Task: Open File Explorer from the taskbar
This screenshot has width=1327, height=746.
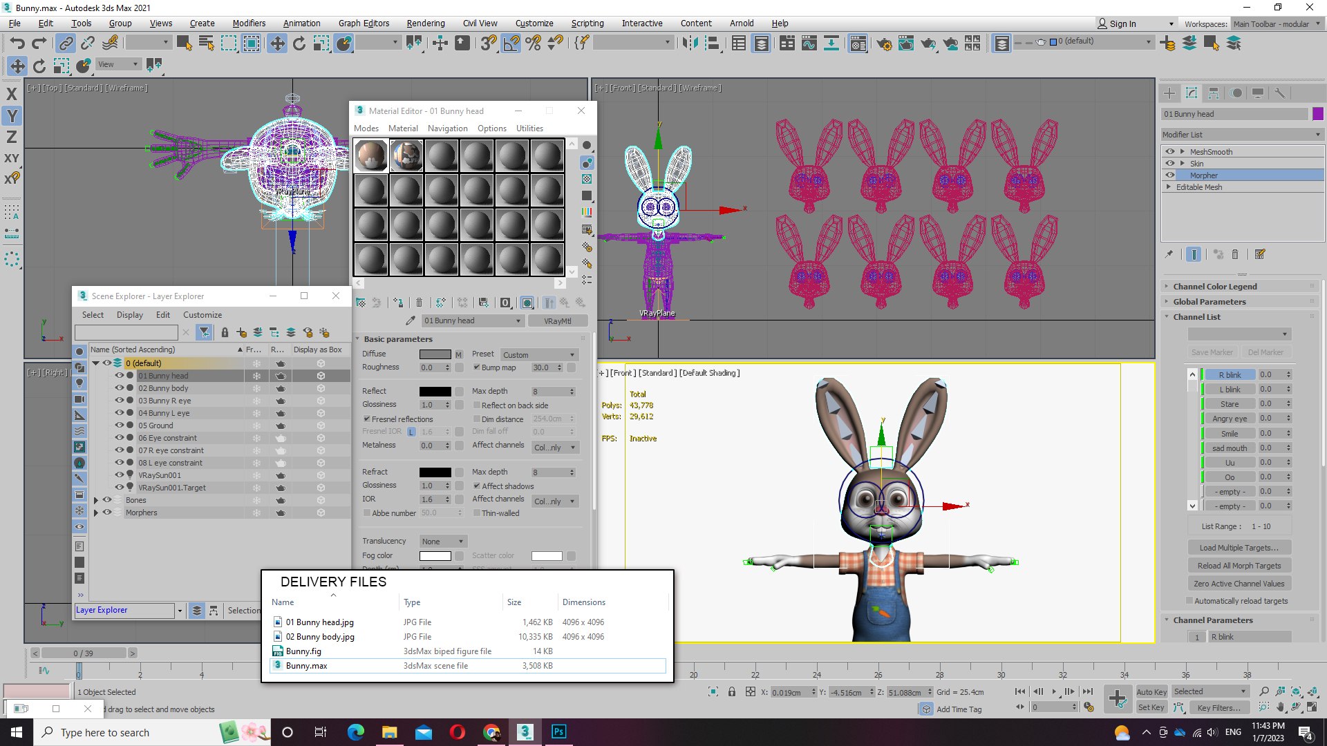Action: point(389,731)
